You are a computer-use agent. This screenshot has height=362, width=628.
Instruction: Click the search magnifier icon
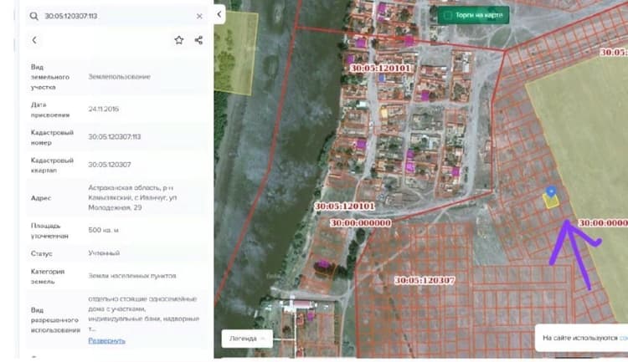[34, 16]
